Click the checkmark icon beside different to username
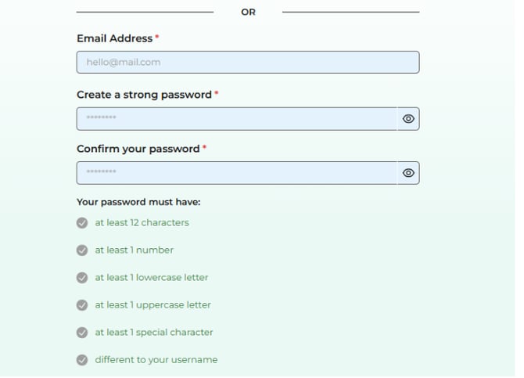 [82, 360]
